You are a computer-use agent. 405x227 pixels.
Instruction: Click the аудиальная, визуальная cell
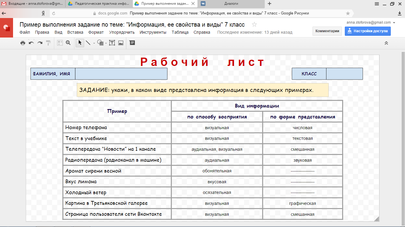pyautogui.click(x=217, y=149)
